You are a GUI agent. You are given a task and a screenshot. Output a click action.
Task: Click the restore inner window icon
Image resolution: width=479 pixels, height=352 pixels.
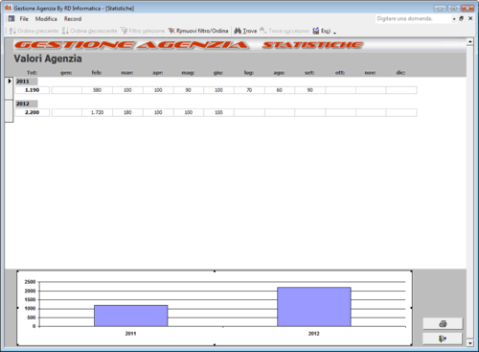(461, 18)
